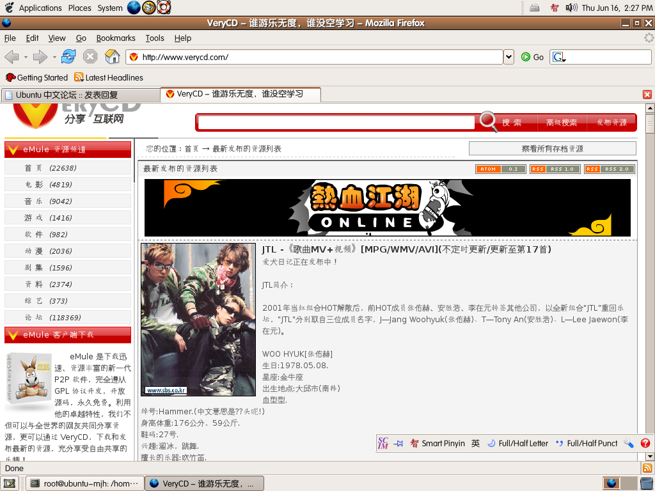Image resolution: width=655 pixels, height=491 pixels.
Task: Open sidebar category 电影 (4819)
Action: pos(68,185)
